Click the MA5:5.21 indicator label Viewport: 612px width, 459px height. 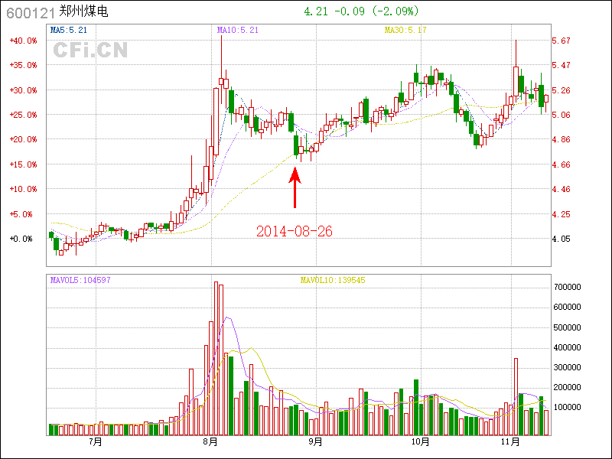click(x=68, y=30)
